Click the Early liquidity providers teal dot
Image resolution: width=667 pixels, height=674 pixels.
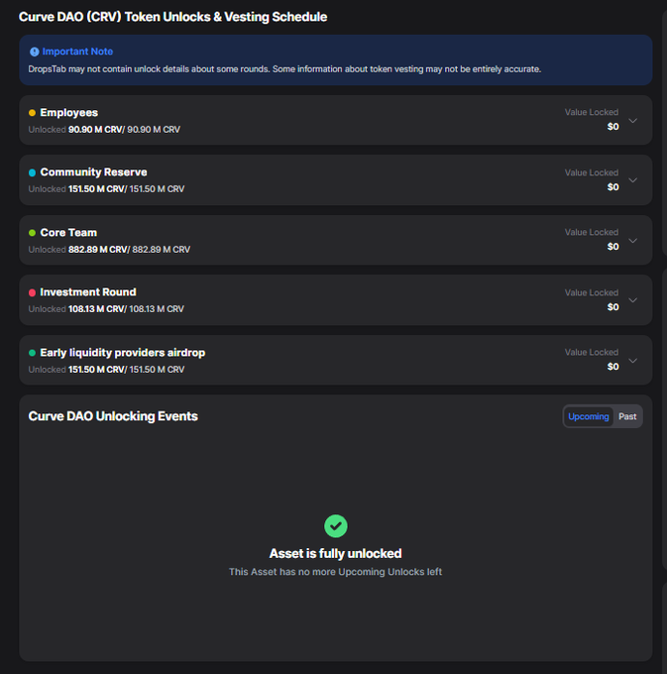32,353
